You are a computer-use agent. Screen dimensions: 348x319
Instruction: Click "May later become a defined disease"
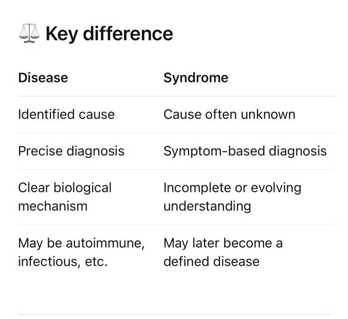[x=223, y=252]
